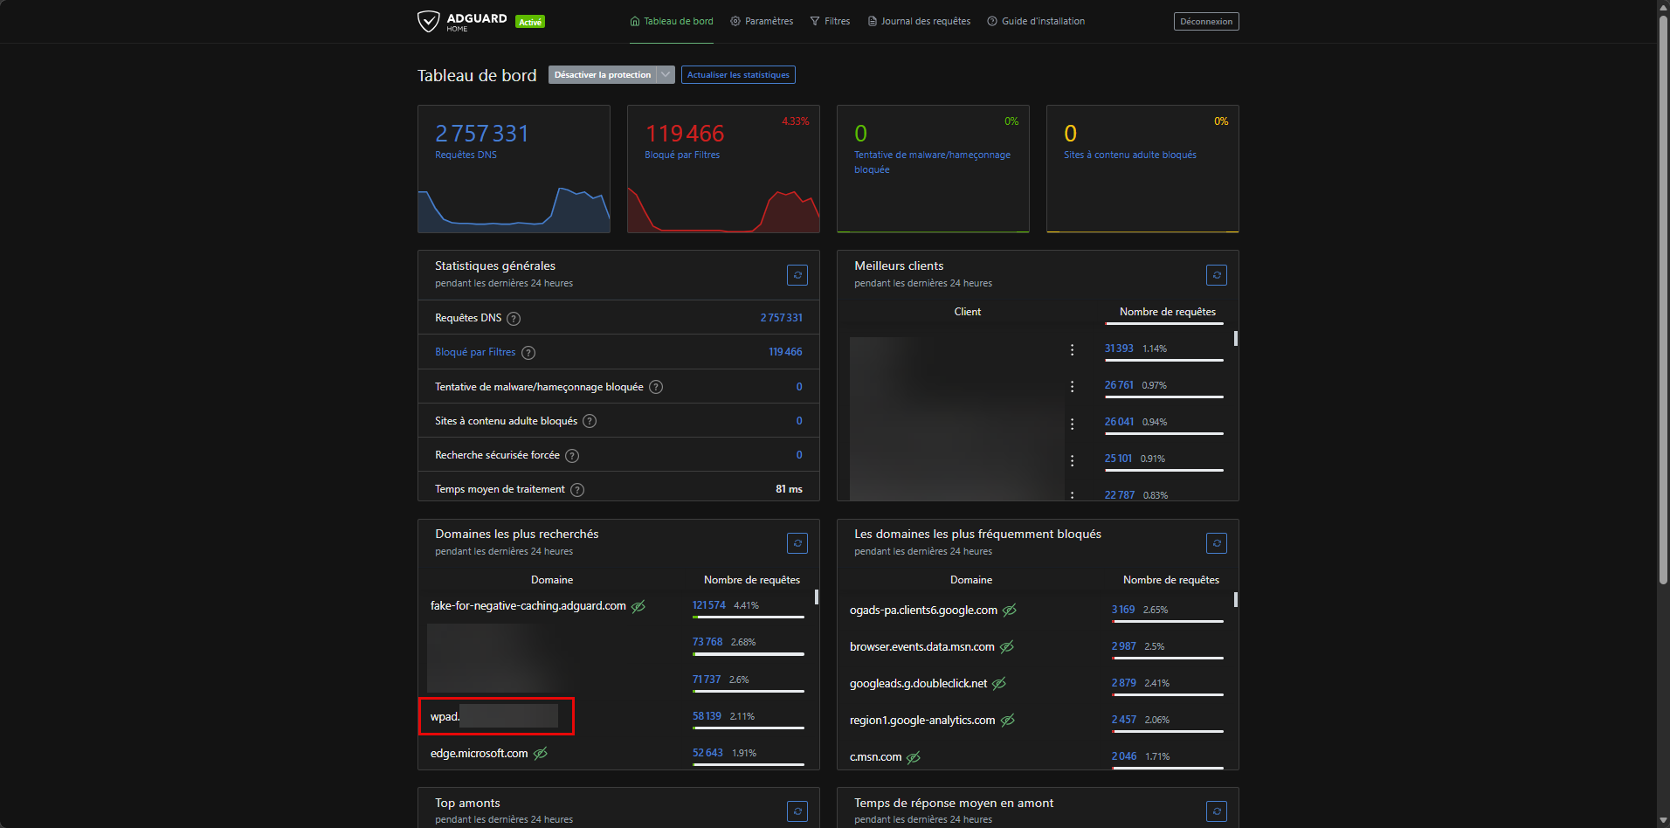Open tracker info icon for c.msn.com
Viewport: 1670px width, 828px height.
click(914, 757)
